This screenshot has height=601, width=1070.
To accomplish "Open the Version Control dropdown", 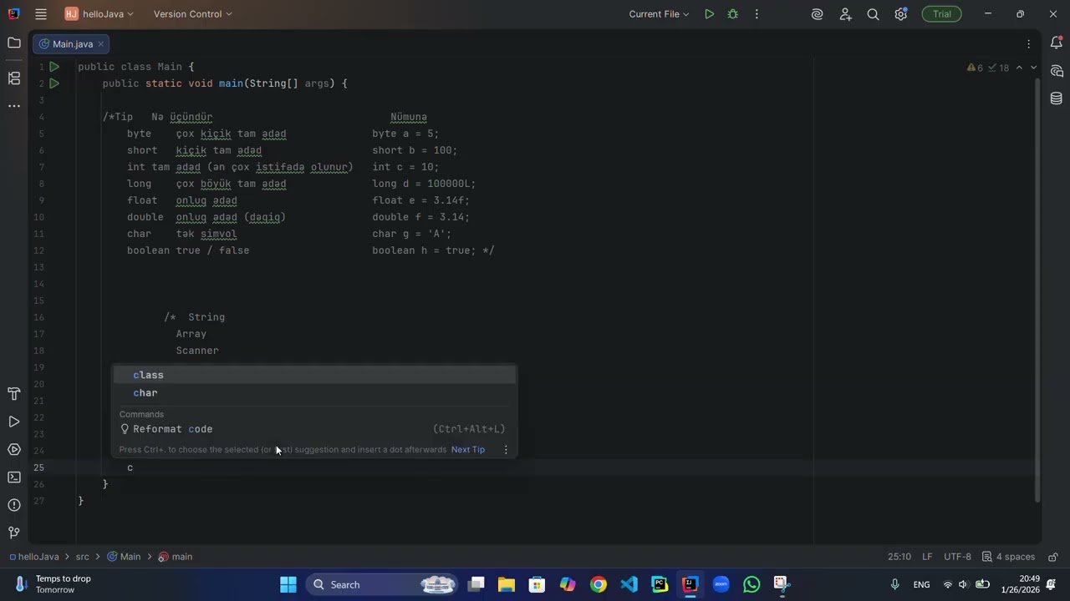I will (193, 14).
